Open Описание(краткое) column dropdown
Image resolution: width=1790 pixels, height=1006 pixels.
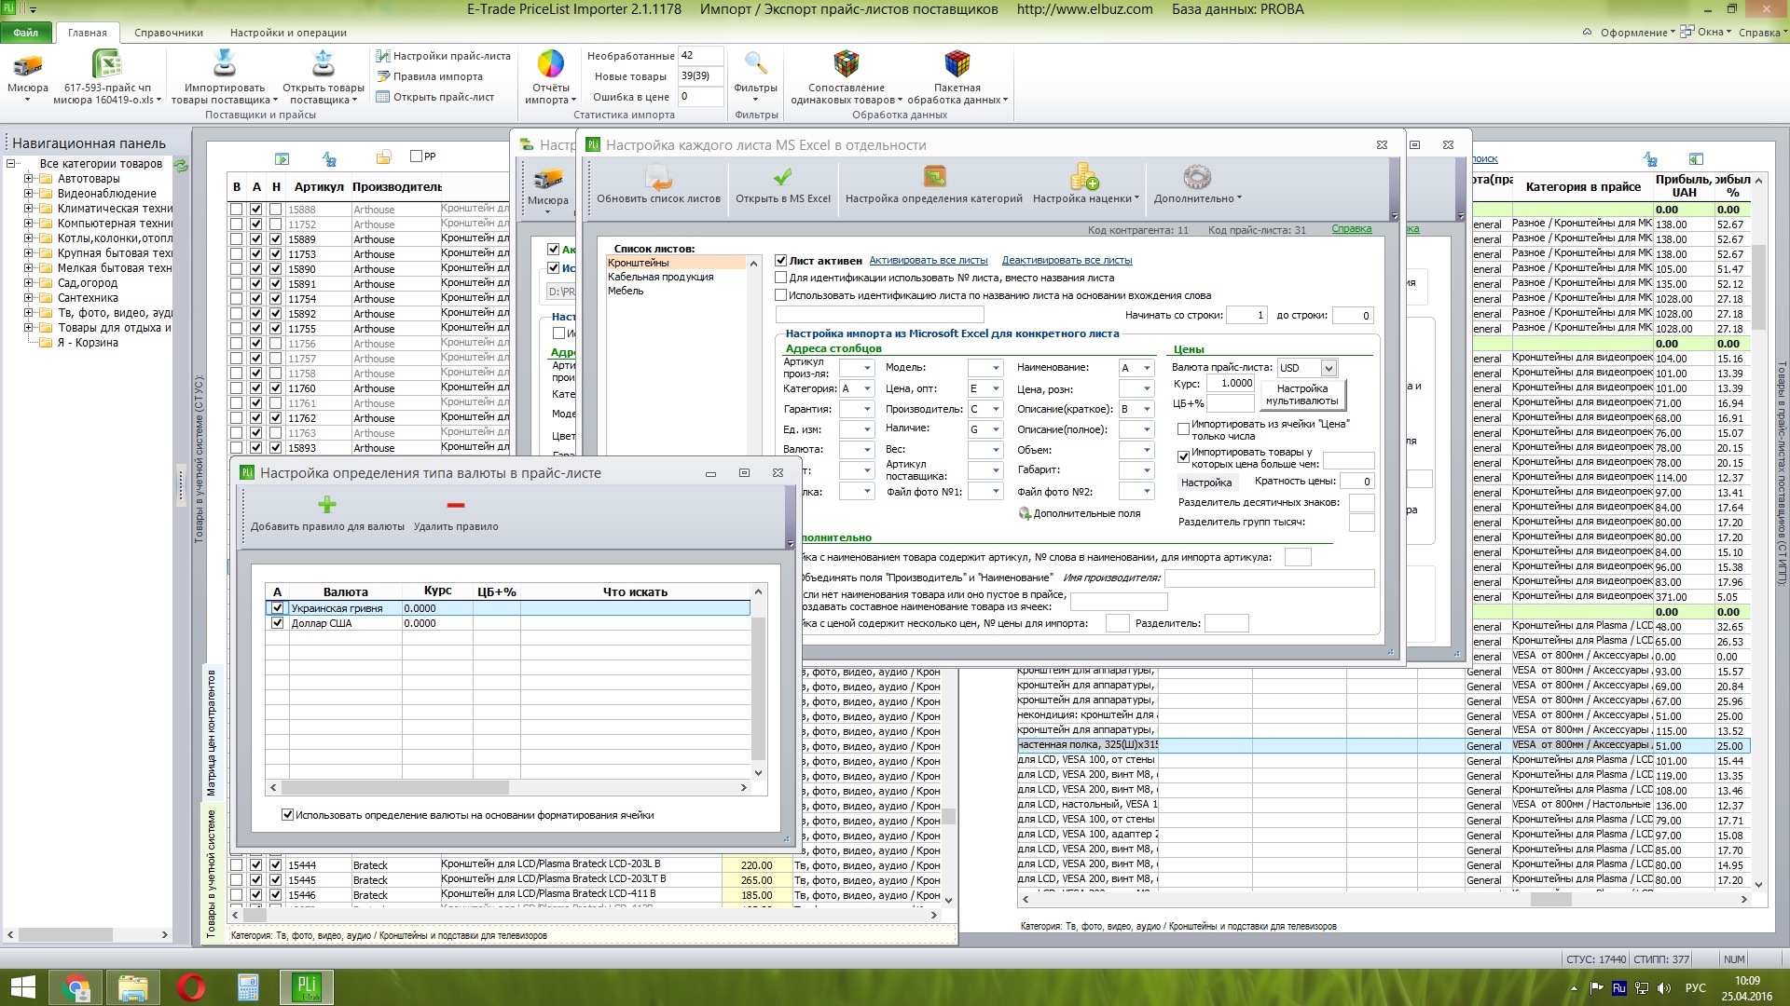point(1147,409)
